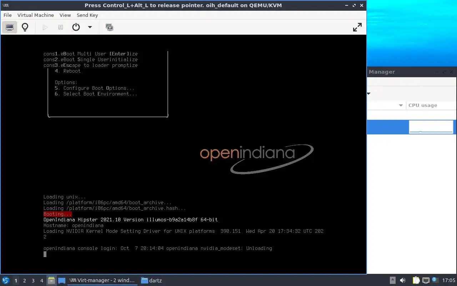Click the 'Booting...' highlighted console text
457x286 pixels.
coord(58,214)
